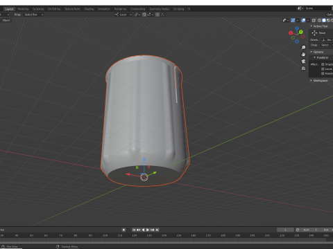Screen dimensions: 333x249
Task: Click the negative X axis gizmo circle
Action: point(303,37)
